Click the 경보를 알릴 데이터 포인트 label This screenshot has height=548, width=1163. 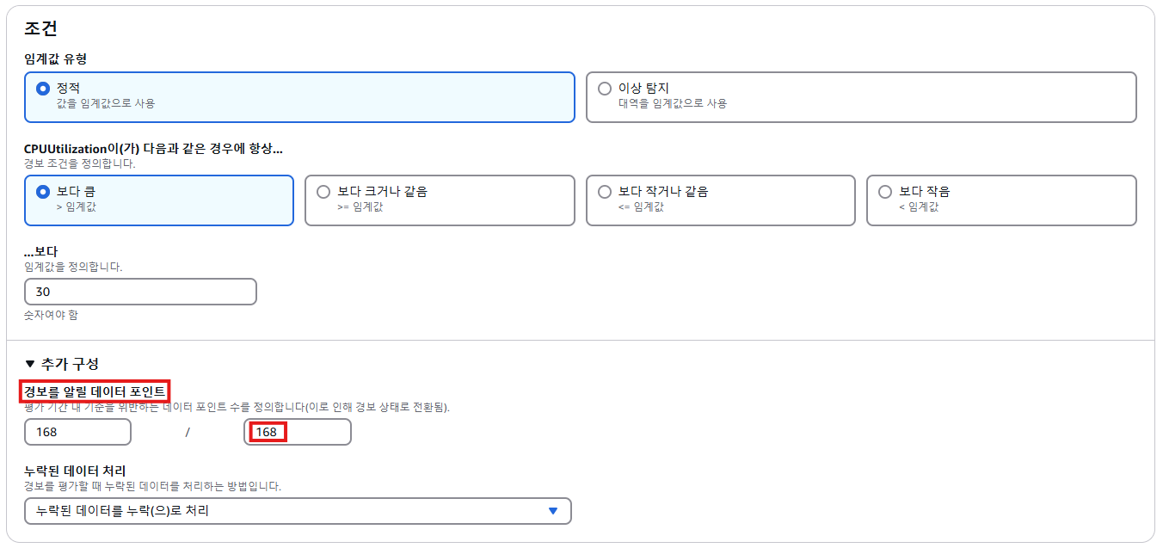tap(95, 391)
